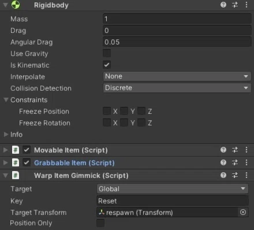Open Rigidbody three-dot context menu
The width and height of the screenshot is (254, 230).
point(246,5)
